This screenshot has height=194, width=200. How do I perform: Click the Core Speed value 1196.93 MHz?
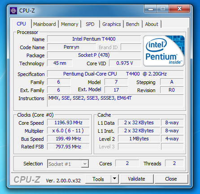pos(68,122)
